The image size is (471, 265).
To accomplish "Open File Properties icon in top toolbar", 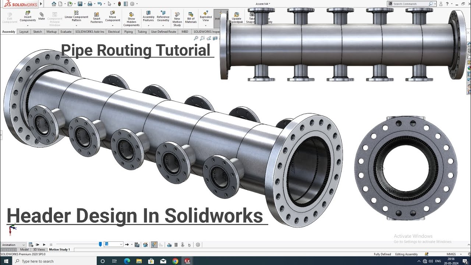I will pos(125,4).
